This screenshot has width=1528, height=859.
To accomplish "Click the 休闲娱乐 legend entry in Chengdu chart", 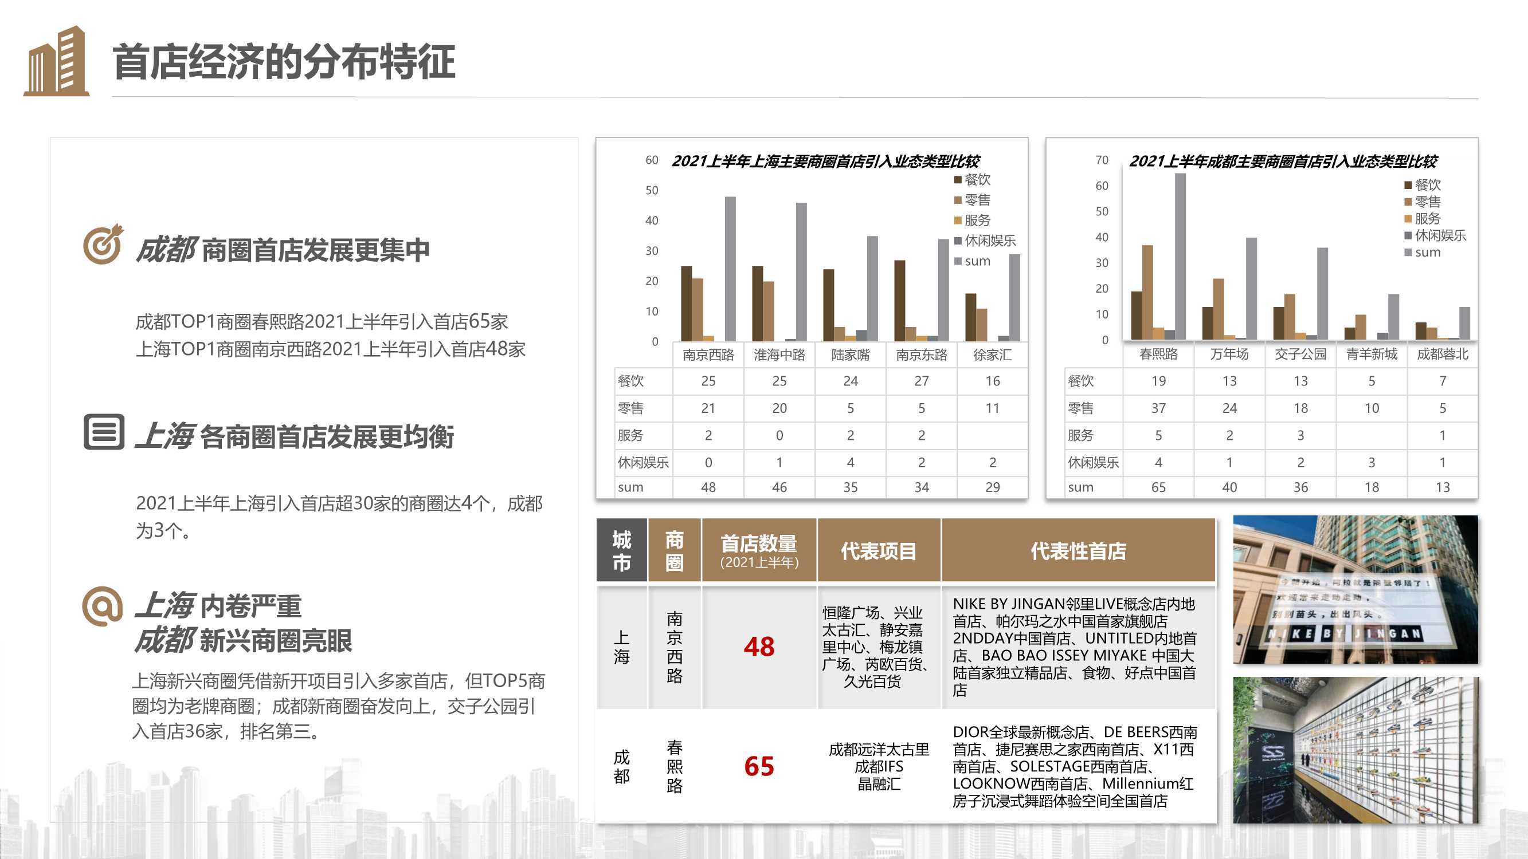I will pos(1436,236).
